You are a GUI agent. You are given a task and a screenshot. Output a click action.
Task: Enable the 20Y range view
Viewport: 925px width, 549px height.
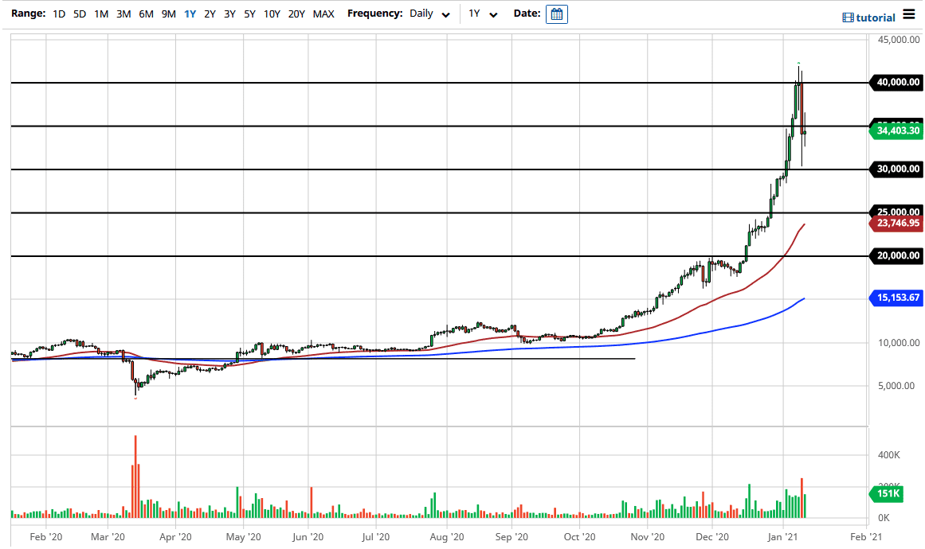click(295, 14)
